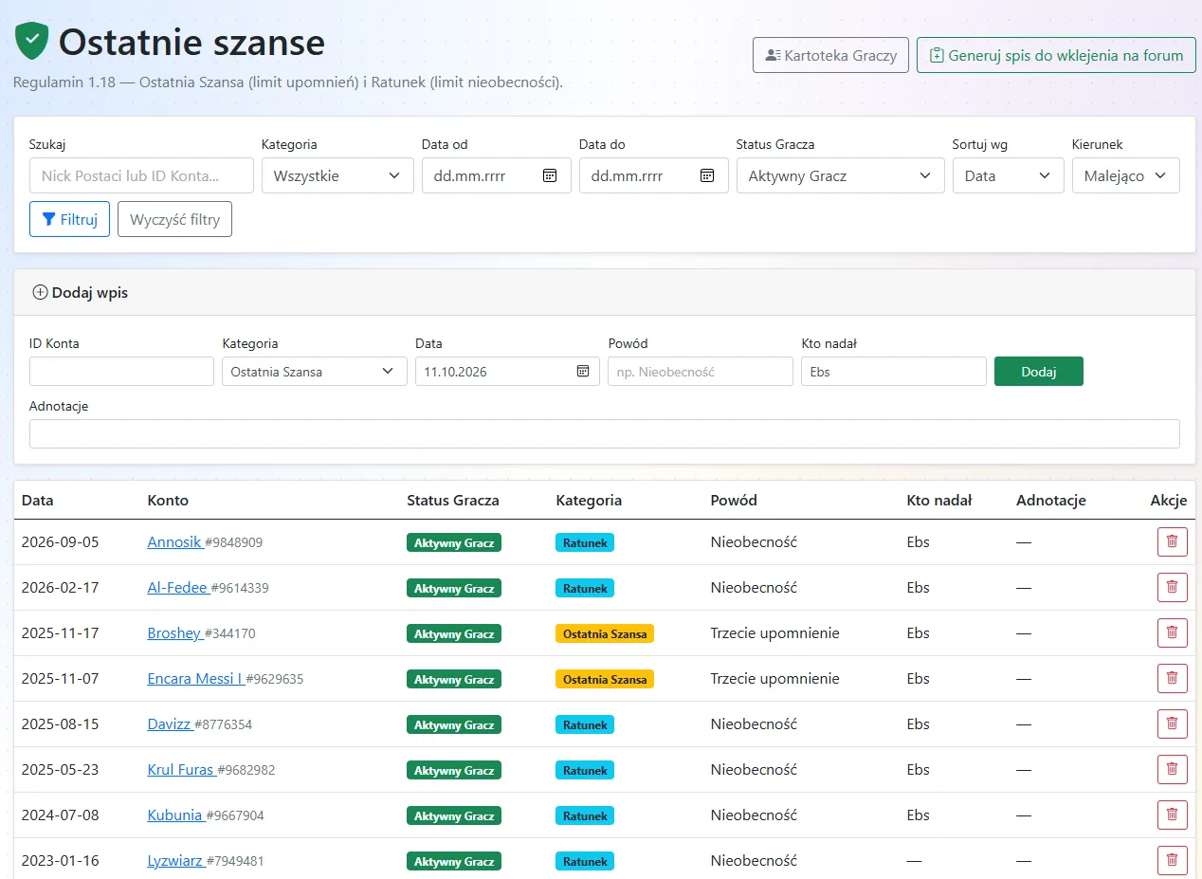Open the Kierunek dropdown Malejąco
Viewport: 1202px width, 879px height.
(1126, 175)
